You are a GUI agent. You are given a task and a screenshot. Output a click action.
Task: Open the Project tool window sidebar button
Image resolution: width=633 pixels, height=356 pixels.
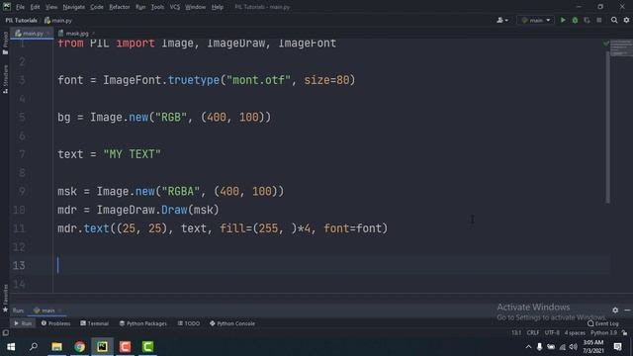pyautogui.click(x=5, y=44)
